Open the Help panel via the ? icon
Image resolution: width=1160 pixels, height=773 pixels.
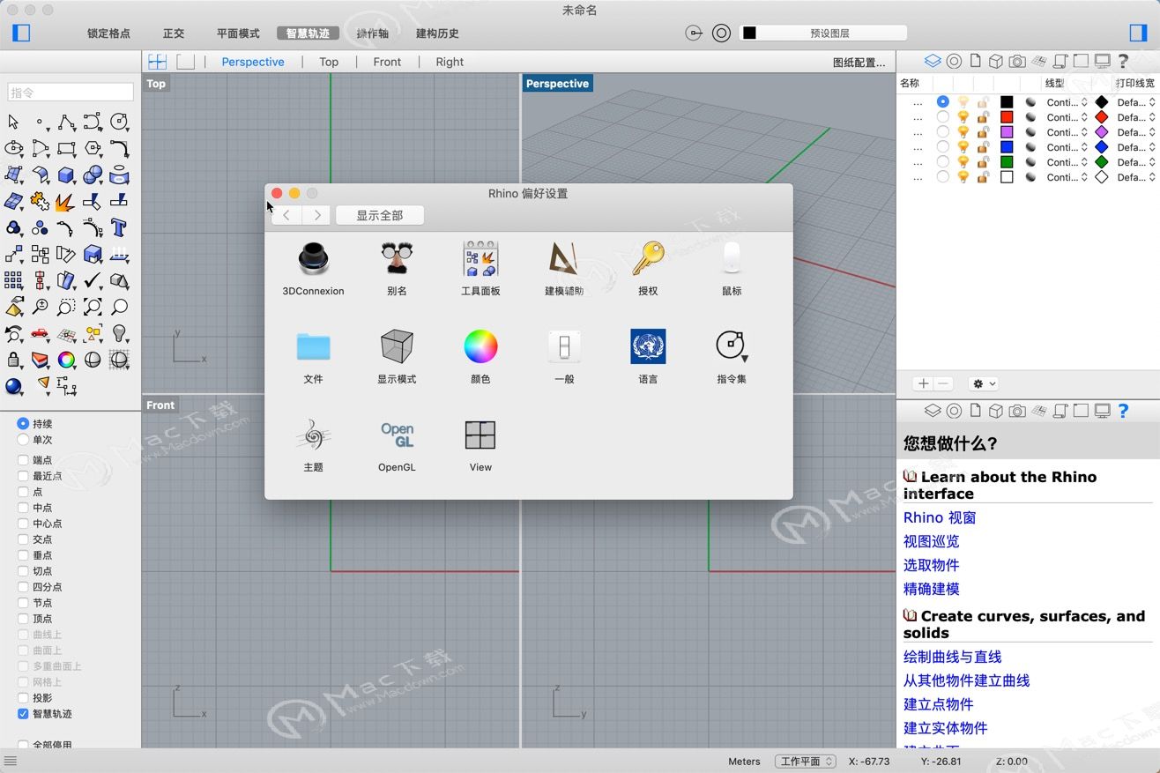pos(1123,60)
